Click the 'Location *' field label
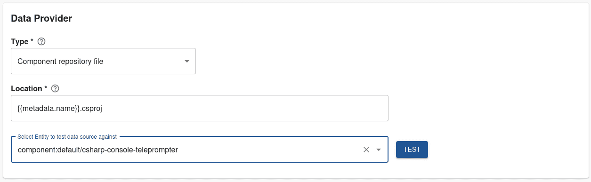This screenshot has width=591, height=182. tap(29, 88)
